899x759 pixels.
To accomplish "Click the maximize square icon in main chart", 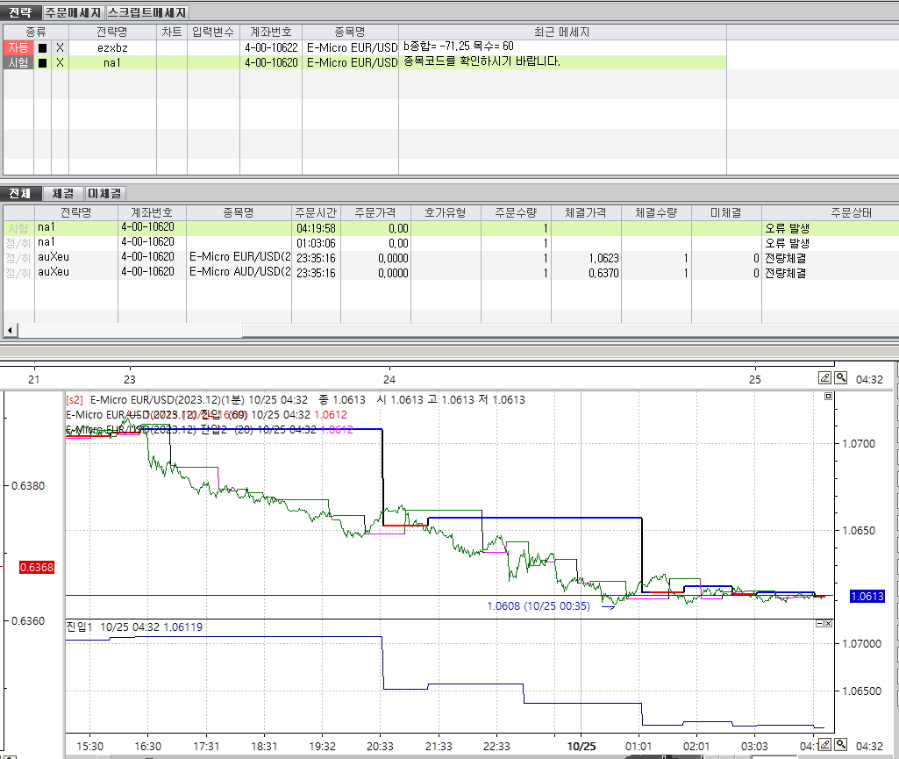I will point(827,397).
